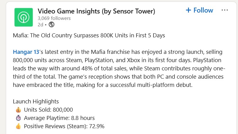
Task: Click the 2d post timestamp
Action: point(40,24)
